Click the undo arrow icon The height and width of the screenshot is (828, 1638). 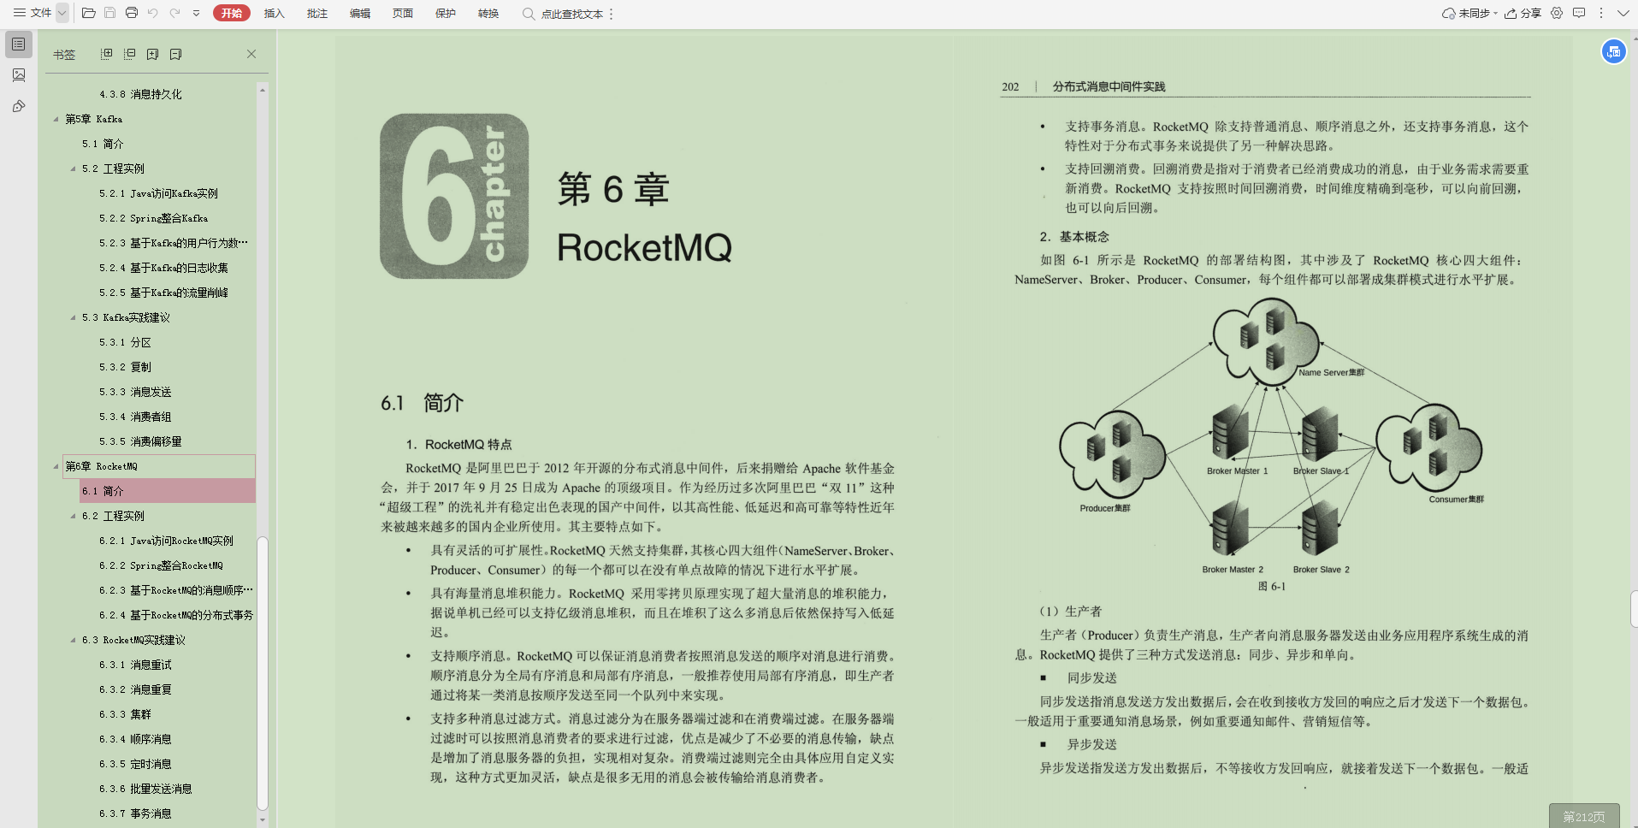click(152, 13)
